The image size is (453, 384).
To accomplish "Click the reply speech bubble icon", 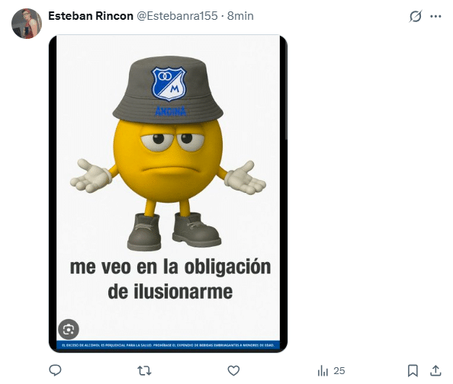I will point(55,370).
